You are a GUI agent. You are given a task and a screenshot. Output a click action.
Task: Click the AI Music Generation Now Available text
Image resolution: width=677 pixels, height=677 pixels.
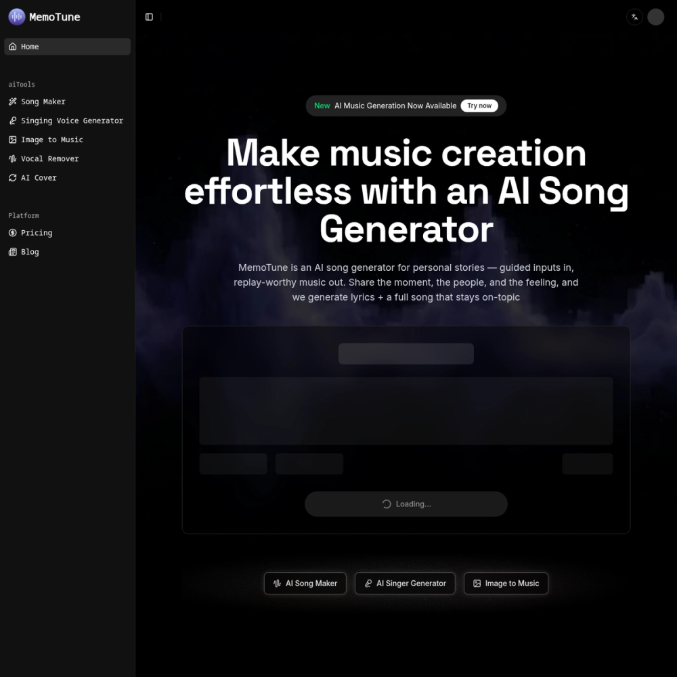click(x=395, y=106)
